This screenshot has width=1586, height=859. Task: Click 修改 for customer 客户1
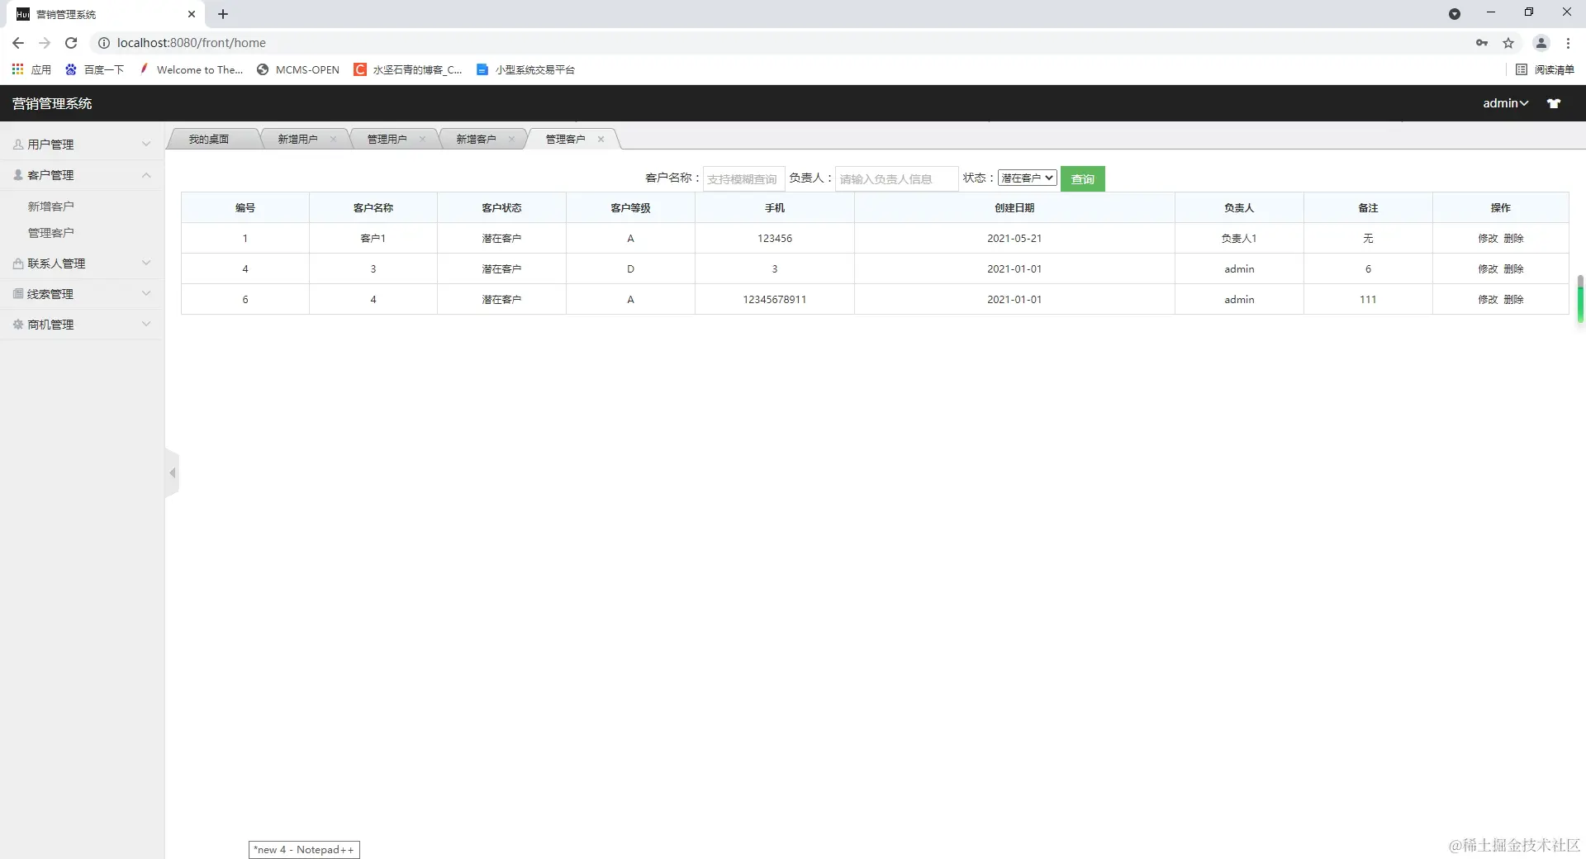click(x=1488, y=238)
